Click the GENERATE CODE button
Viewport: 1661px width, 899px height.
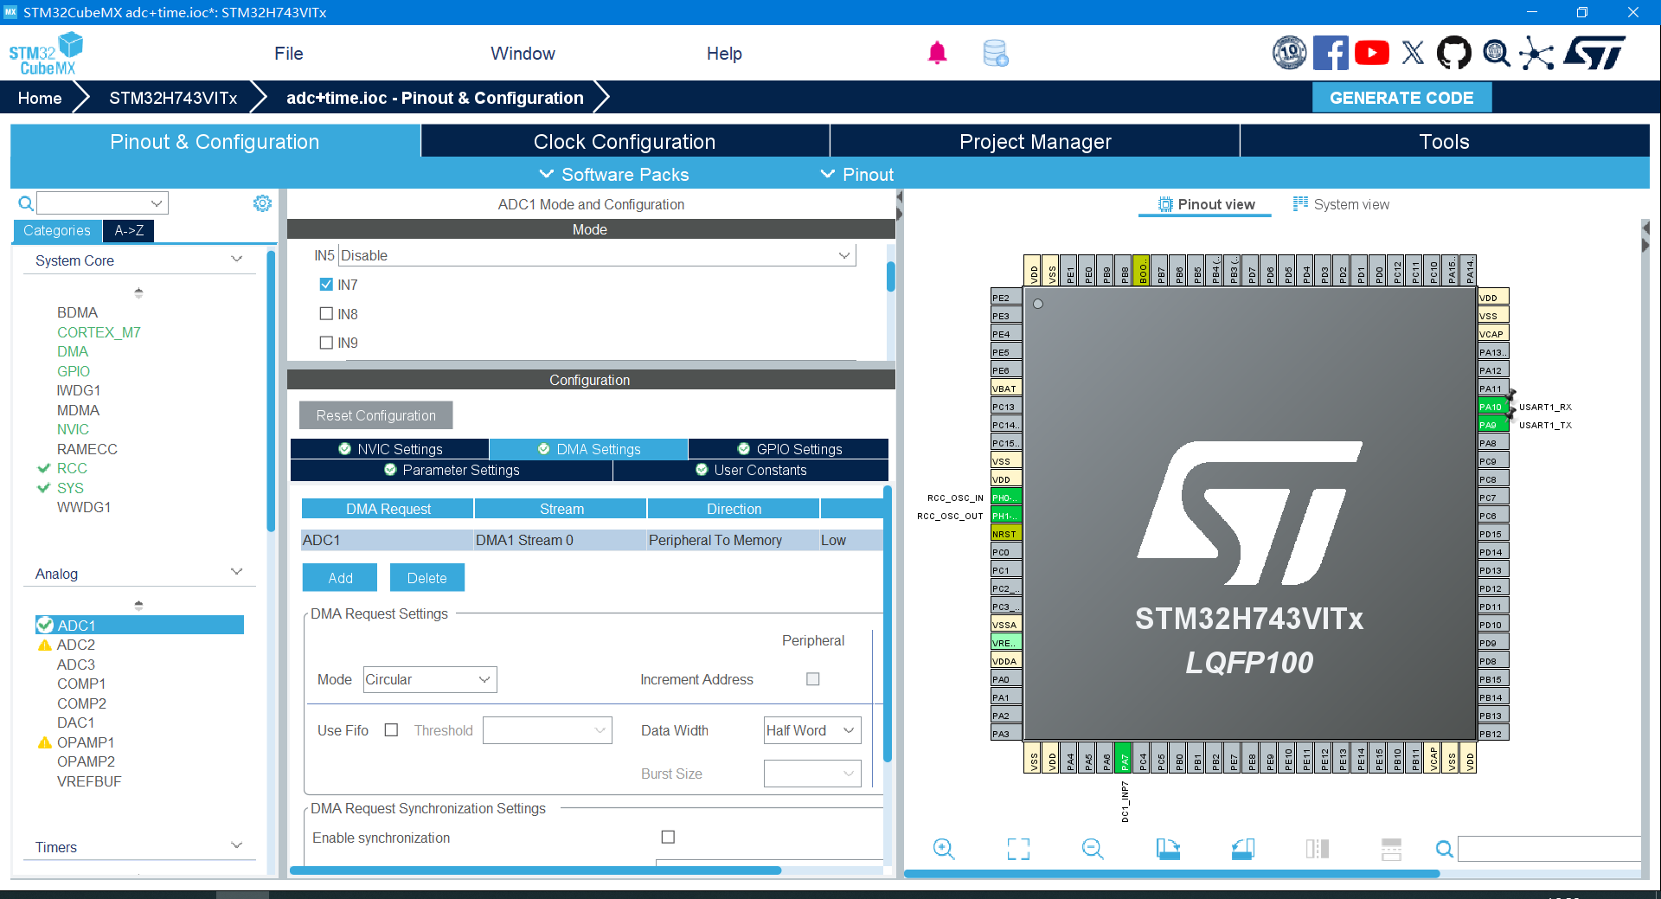1401,98
